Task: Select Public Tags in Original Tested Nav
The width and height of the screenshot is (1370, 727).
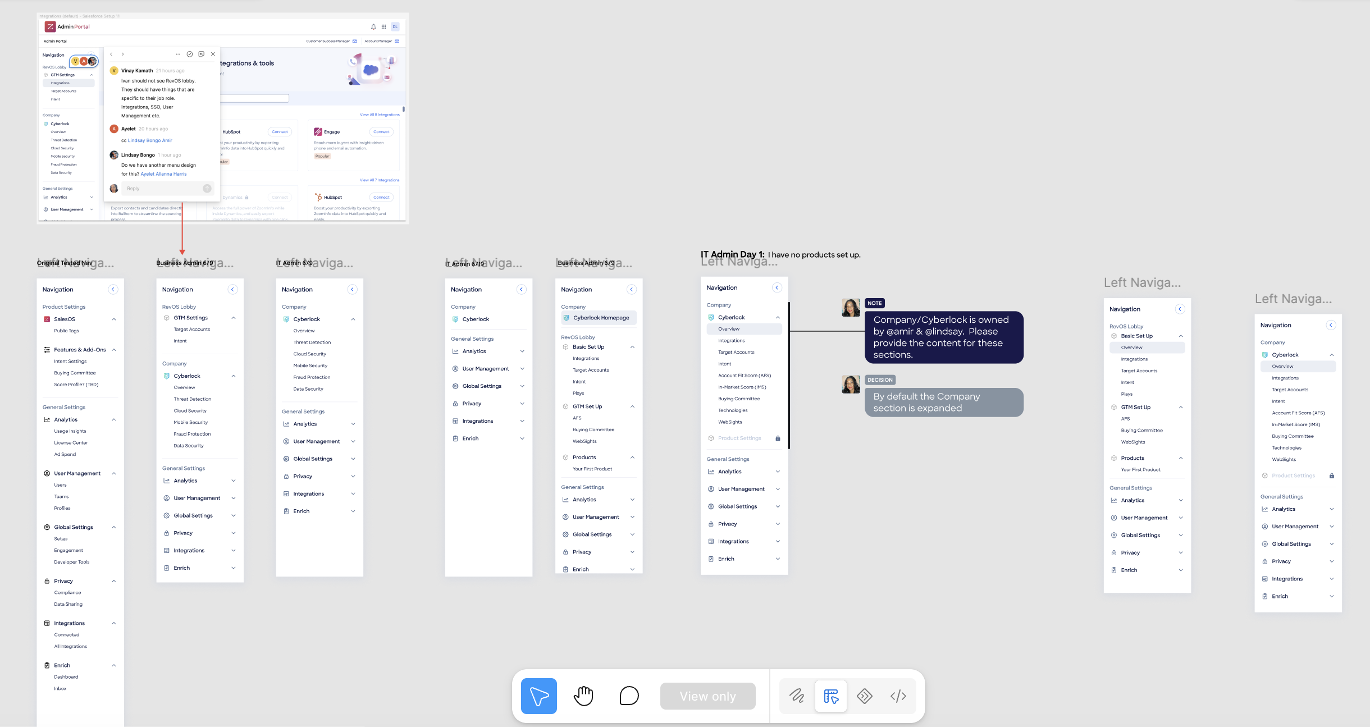Action: 66,331
